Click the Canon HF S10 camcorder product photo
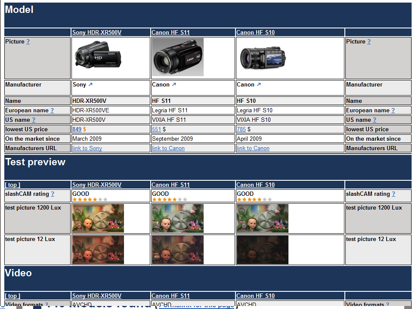Image resolution: width=412 pixels, height=309 pixels. [x=263, y=58]
